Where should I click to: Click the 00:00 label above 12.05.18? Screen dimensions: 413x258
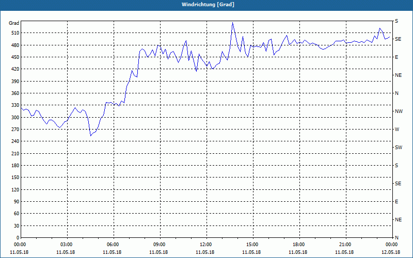392,245
